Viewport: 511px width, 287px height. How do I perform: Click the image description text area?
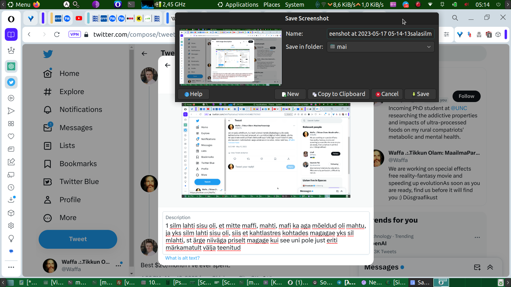pyautogui.click(x=266, y=233)
